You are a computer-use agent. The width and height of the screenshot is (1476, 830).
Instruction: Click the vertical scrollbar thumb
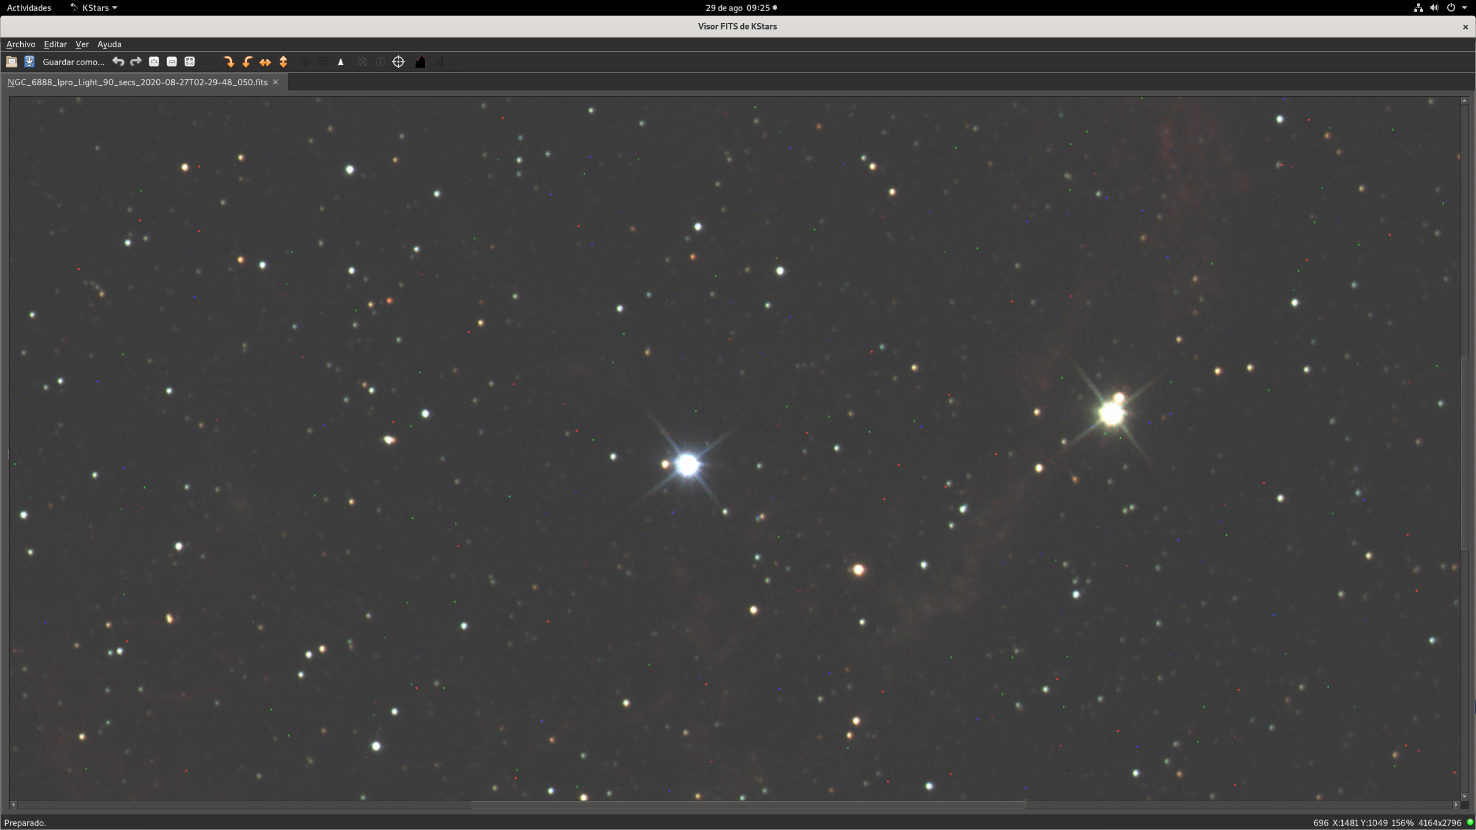pyautogui.click(x=1464, y=453)
